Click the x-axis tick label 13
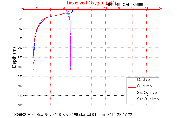 click(x=133, y=8)
